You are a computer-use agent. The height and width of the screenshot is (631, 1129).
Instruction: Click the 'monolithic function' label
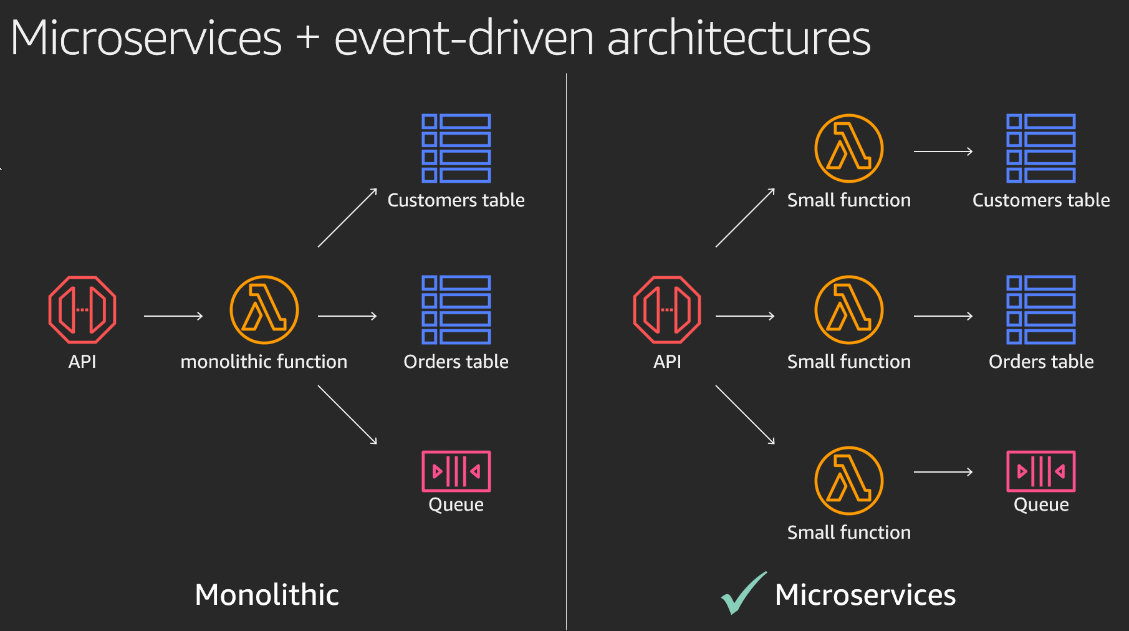pyautogui.click(x=264, y=361)
